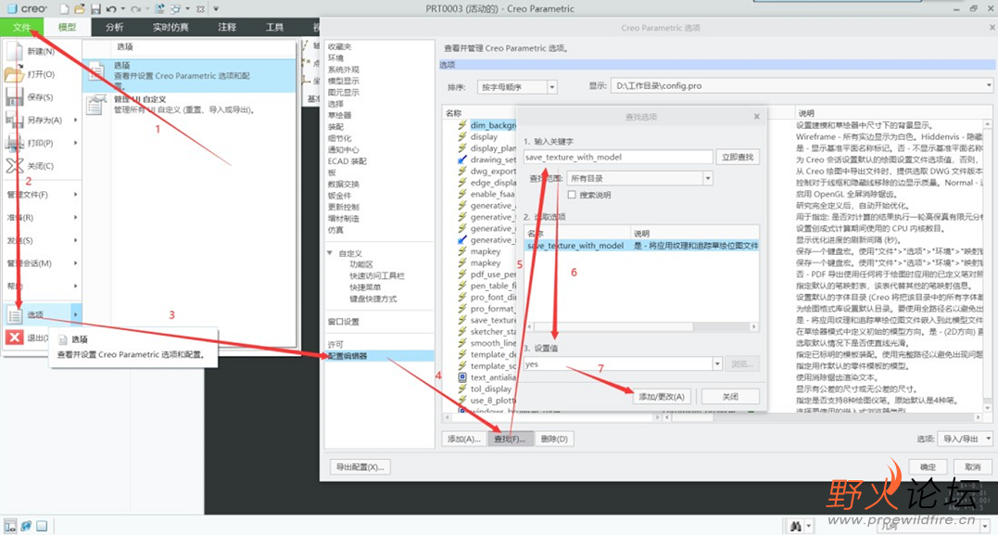The image size is (998, 535).
Task: Click the lightning icon beside dwg_export option
Action: [x=462, y=172]
